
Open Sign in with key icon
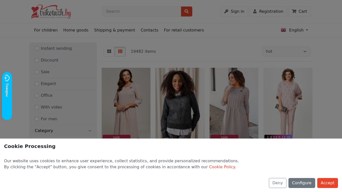(234, 11)
